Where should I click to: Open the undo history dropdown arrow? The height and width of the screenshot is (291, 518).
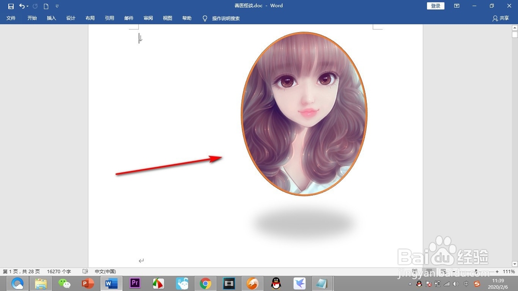[27, 6]
